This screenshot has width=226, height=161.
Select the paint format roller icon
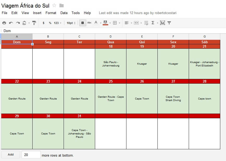click(34, 23)
